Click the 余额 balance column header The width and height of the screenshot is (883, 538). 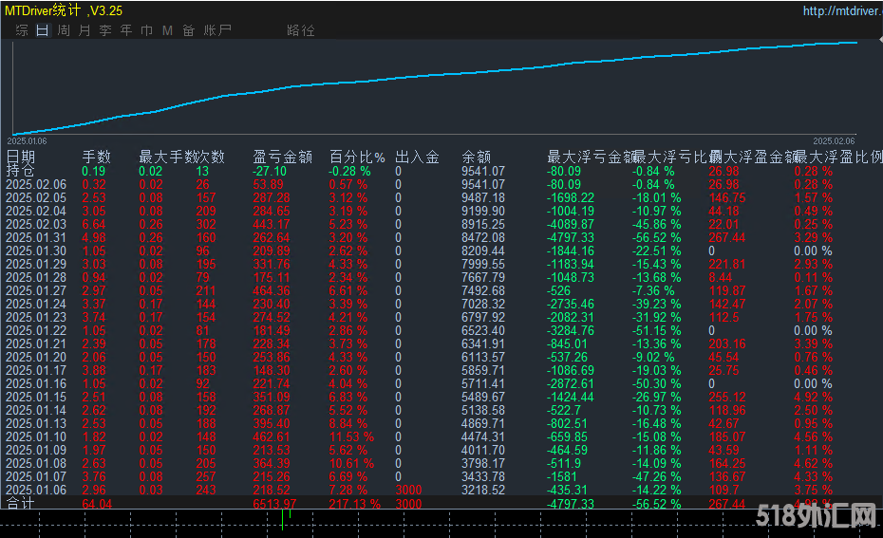click(477, 157)
